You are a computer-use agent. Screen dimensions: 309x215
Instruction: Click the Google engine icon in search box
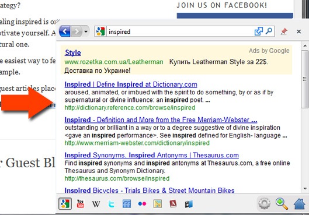(x=100, y=31)
